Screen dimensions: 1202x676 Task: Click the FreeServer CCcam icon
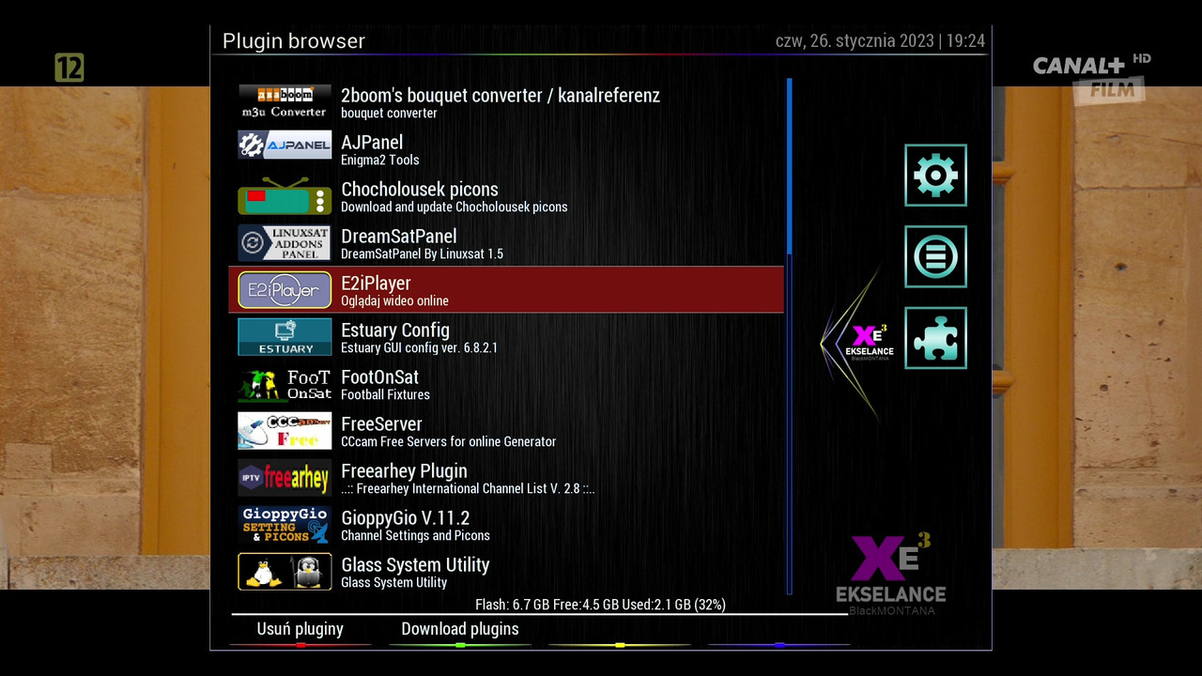click(x=285, y=431)
